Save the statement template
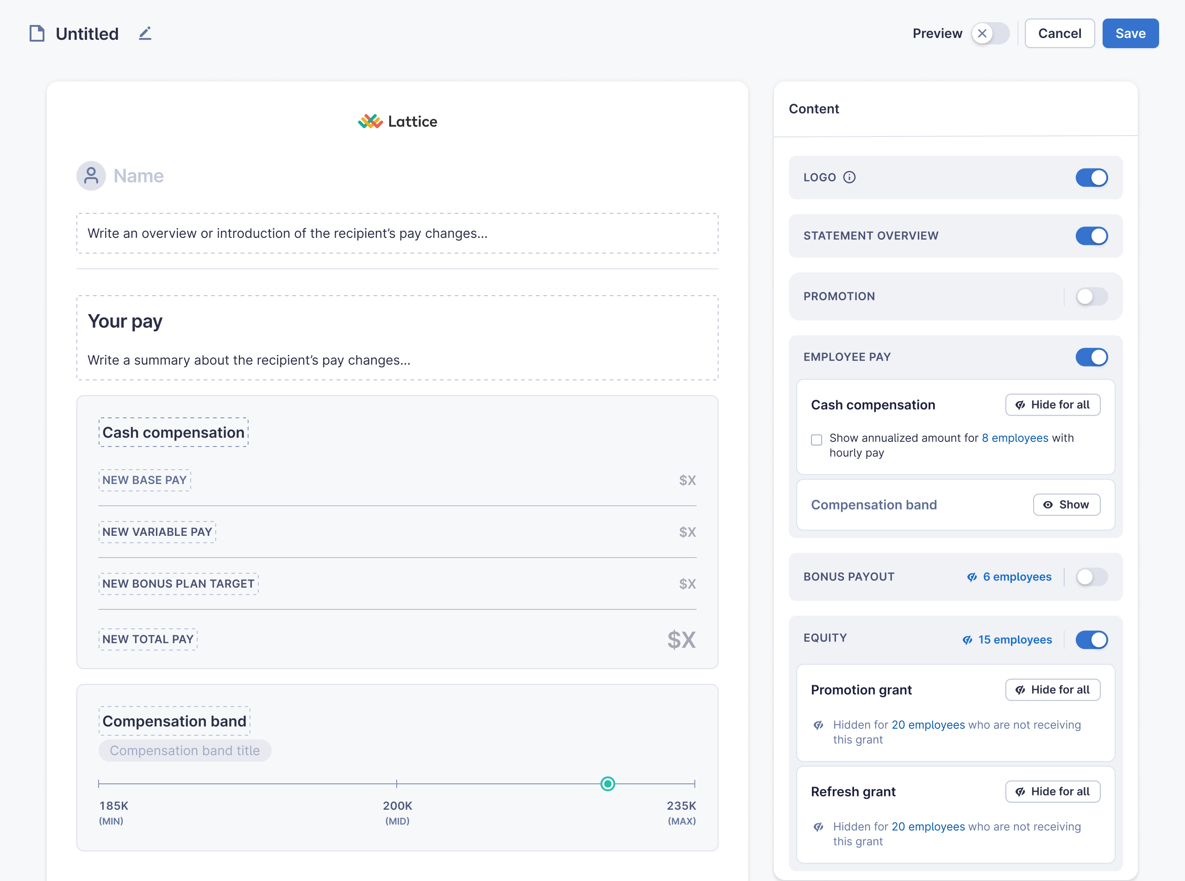This screenshot has height=881, width=1185. click(1130, 34)
